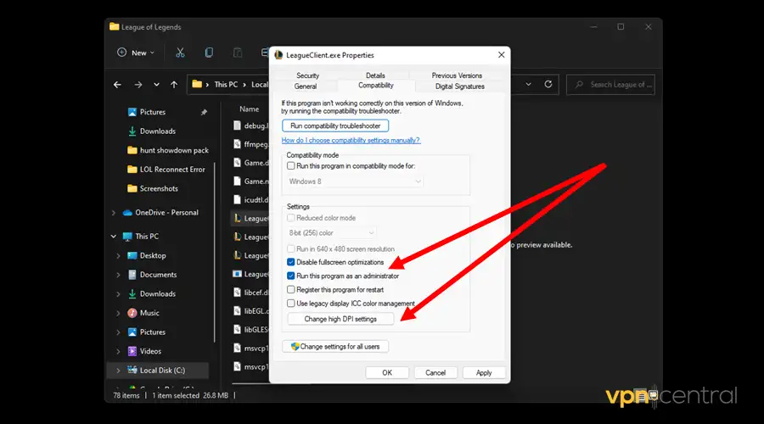Click Change settings for all users
Screen dimensions: 764x424
[x=335, y=347]
